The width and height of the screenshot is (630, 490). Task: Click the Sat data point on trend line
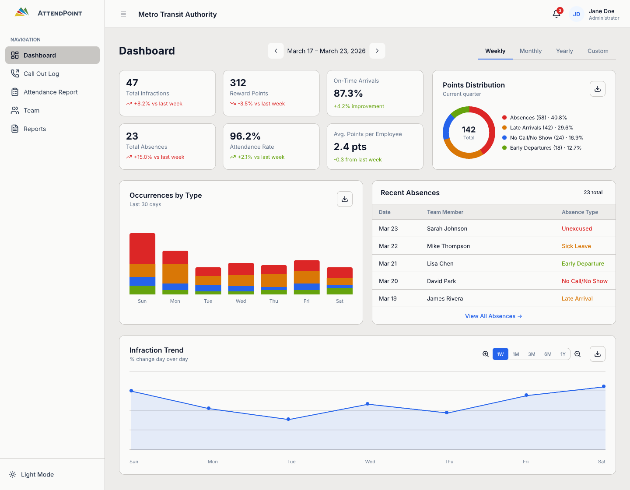click(x=604, y=386)
